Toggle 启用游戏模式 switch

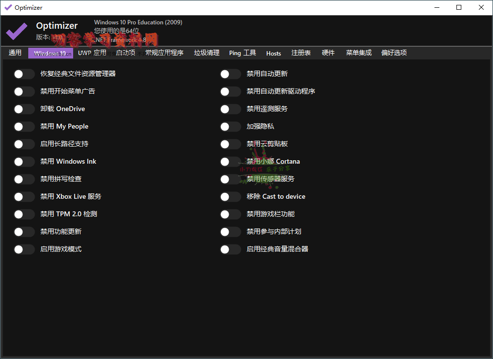tap(24, 249)
